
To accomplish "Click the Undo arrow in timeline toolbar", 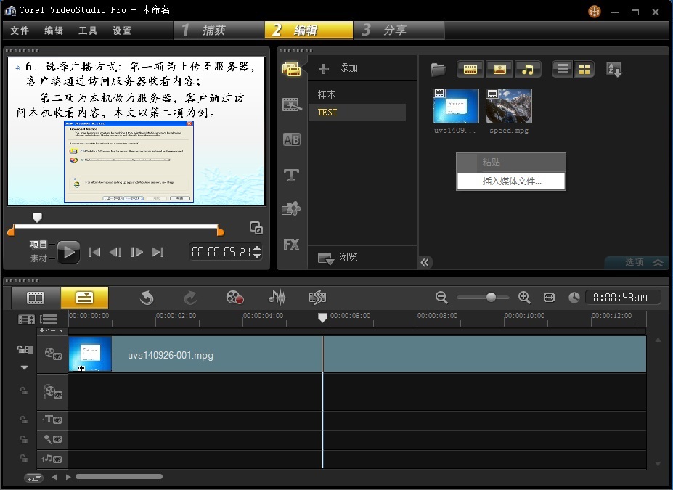I will pyautogui.click(x=147, y=297).
